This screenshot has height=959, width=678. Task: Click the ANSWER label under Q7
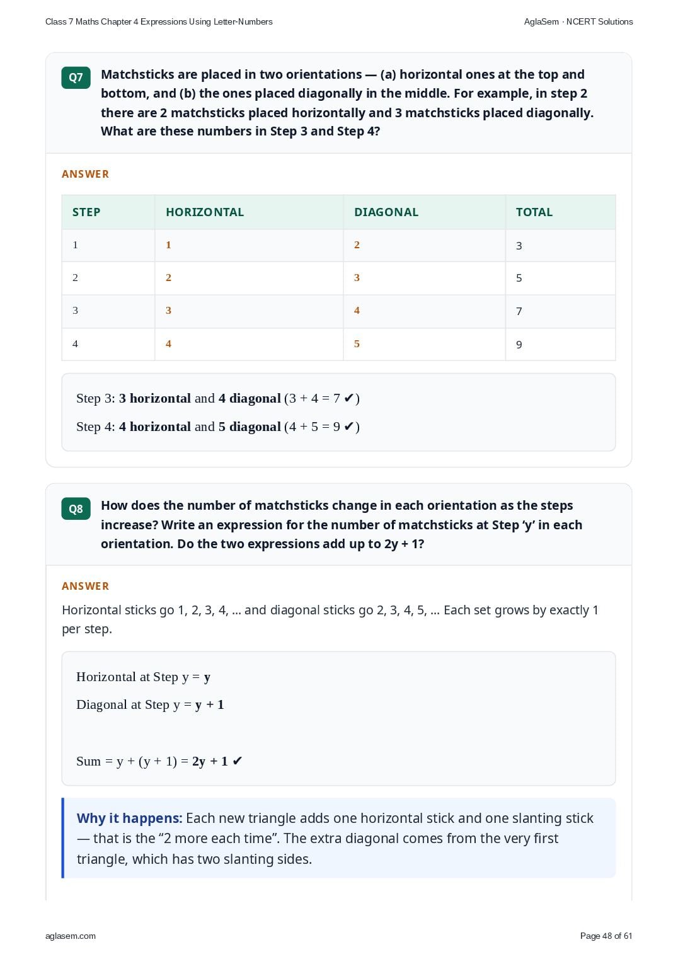[85, 174]
